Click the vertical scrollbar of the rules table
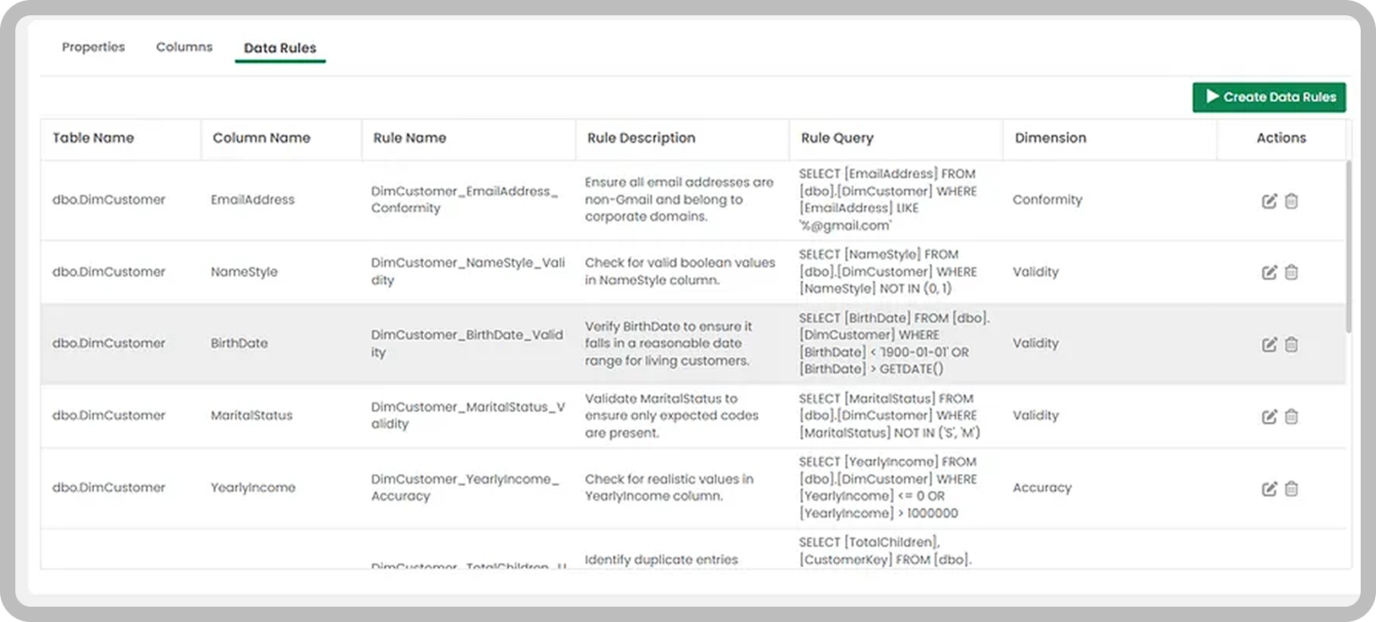Screen dimensions: 1376x622 click(1349, 246)
